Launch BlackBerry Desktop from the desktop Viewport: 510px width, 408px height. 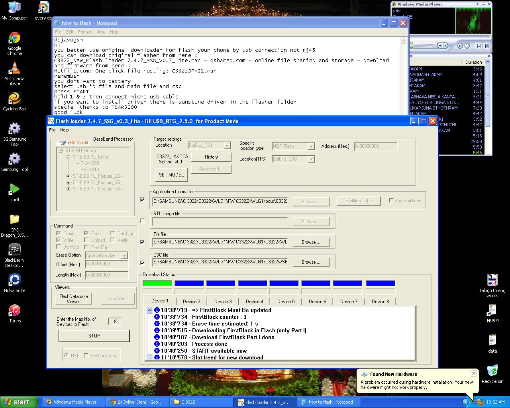click(x=15, y=256)
